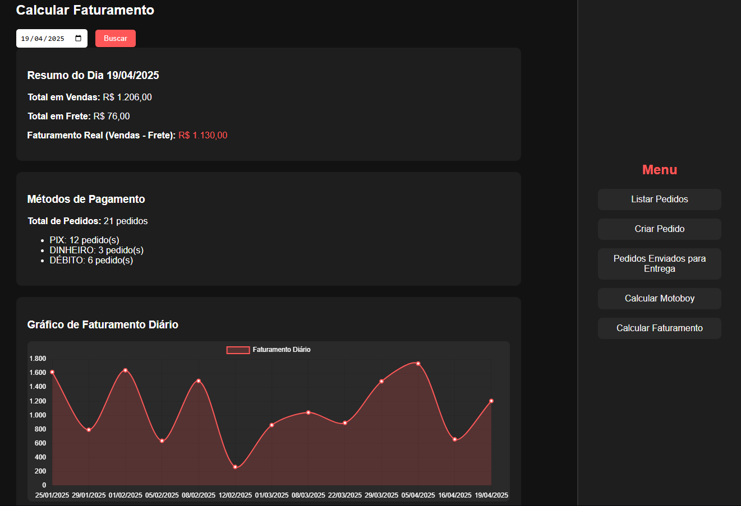Open the Calcular Motoboy page

click(659, 299)
